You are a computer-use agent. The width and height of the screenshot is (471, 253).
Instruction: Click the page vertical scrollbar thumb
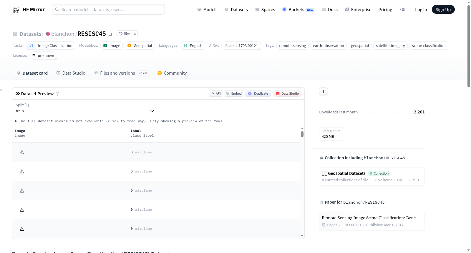(469, 46)
